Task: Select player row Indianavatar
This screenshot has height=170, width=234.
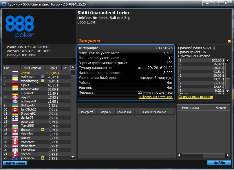Action: (x=37, y=89)
